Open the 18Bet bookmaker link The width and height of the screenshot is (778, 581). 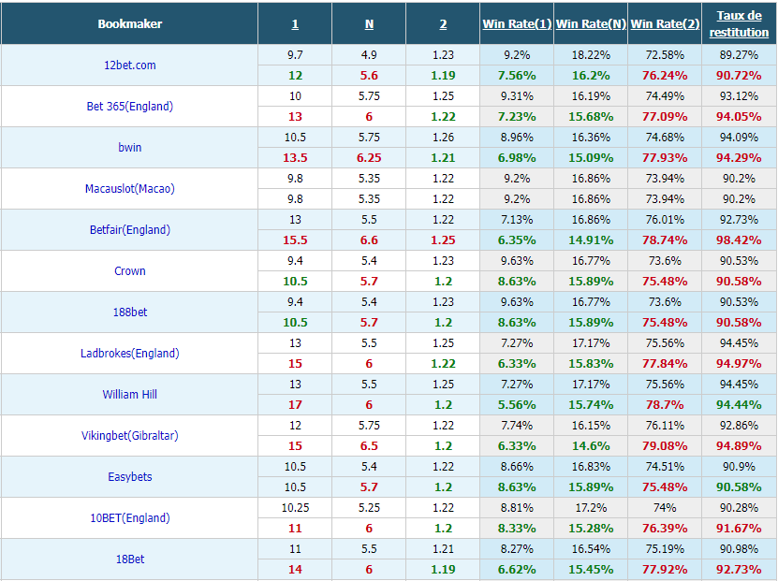(129, 559)
